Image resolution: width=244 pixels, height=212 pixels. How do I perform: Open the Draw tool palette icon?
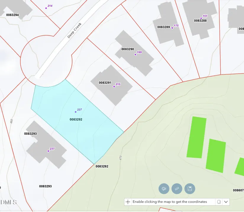[x=164, y=189]
